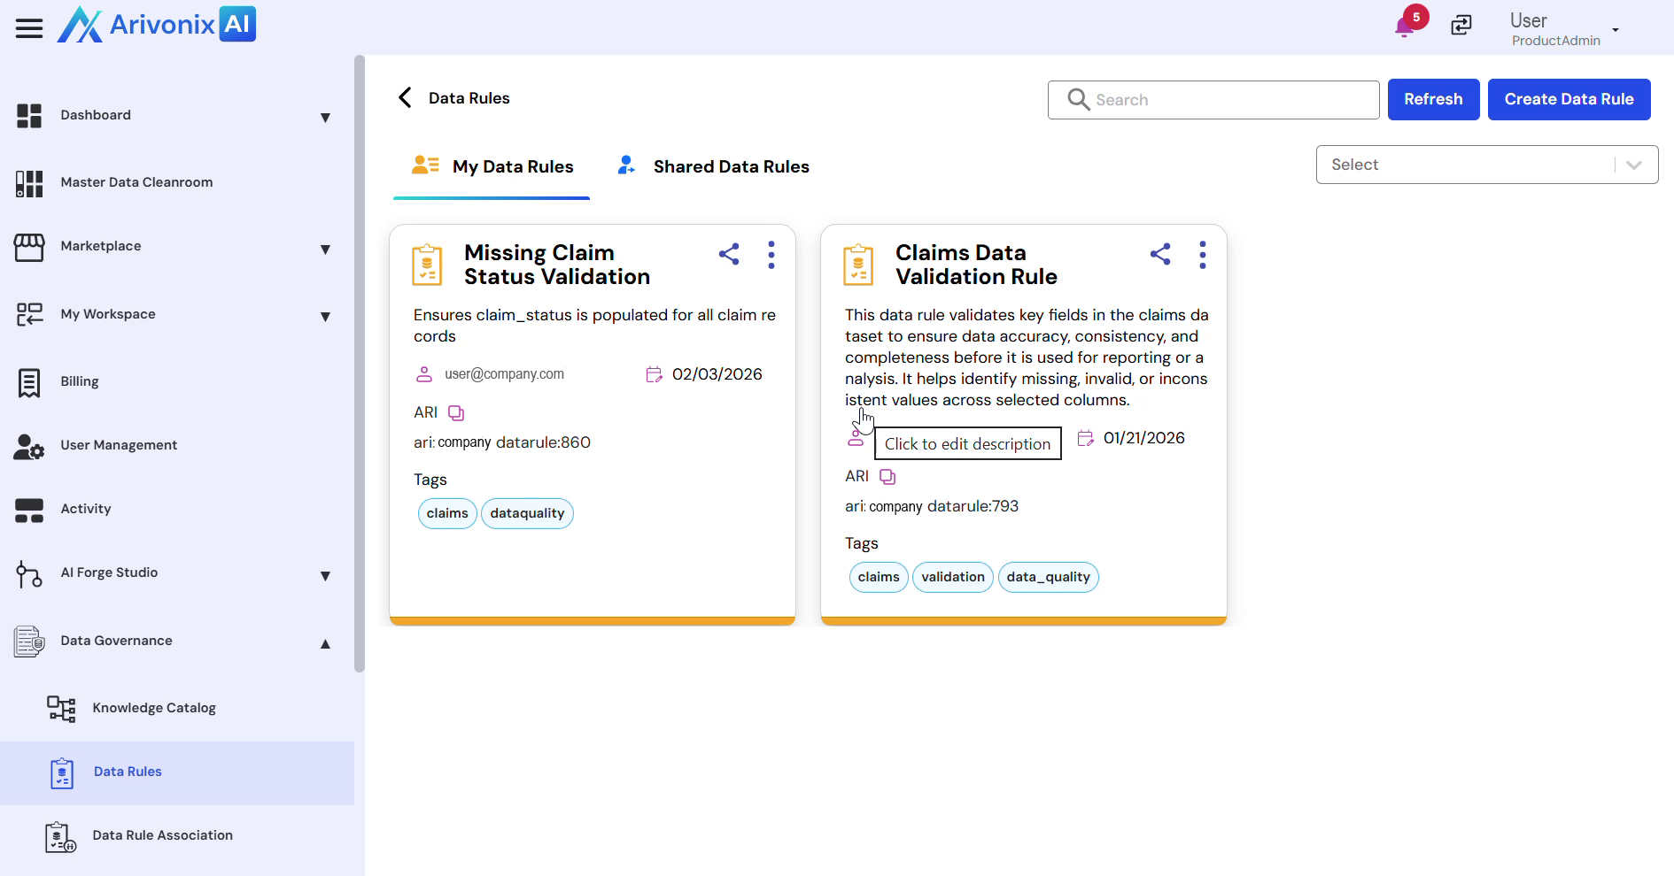Open the Select filter dropdown
Viewport: 1674px width, 876px height.
click(1486, 165)
